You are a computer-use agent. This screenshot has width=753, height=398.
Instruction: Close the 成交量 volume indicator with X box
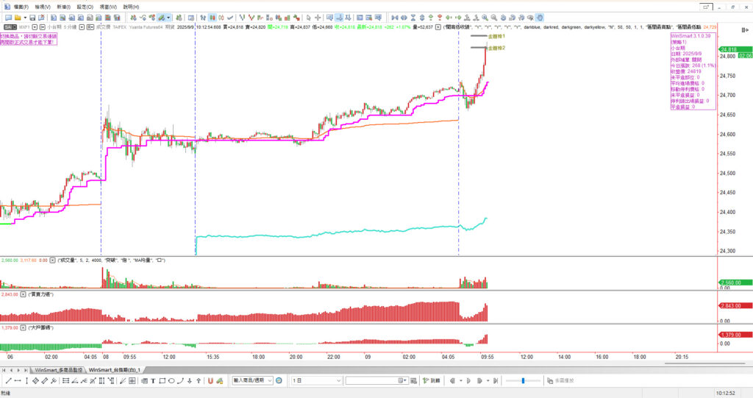tap(53, 260)
